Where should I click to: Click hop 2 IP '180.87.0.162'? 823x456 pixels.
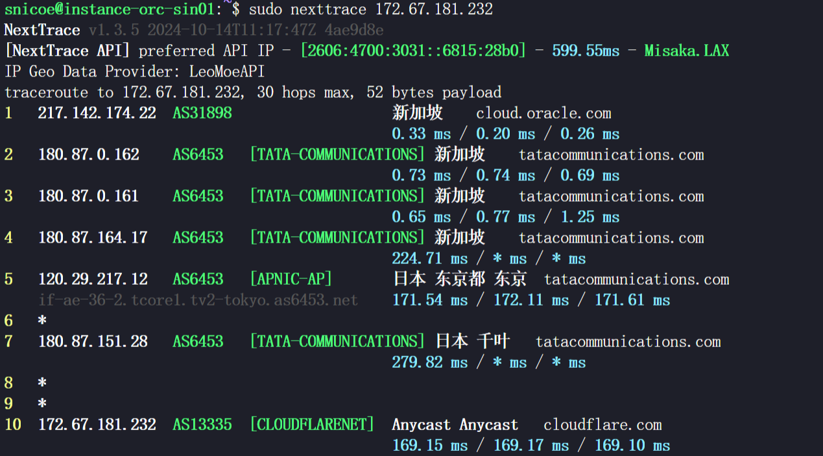[x=89, y=154]
